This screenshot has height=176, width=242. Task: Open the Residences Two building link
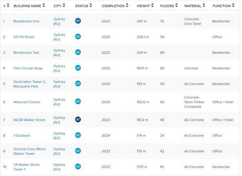pos(26,53)
